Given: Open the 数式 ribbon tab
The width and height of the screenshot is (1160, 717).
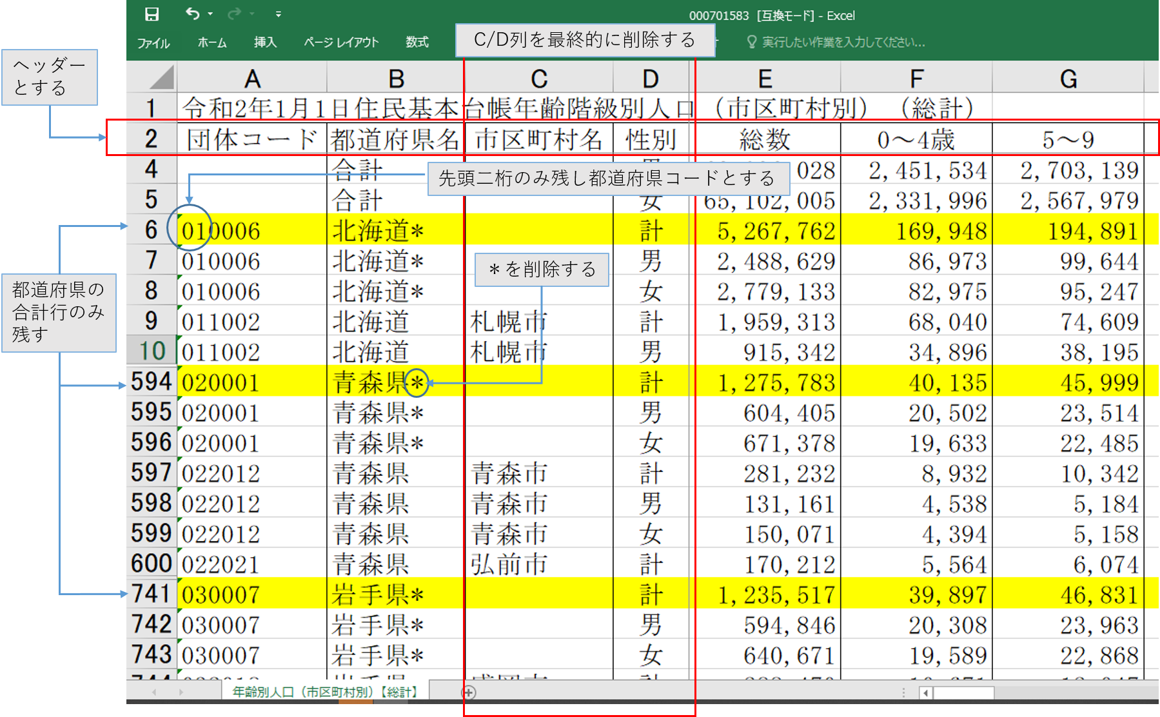Looking at the screenshot, I should [x=417, y=43].
